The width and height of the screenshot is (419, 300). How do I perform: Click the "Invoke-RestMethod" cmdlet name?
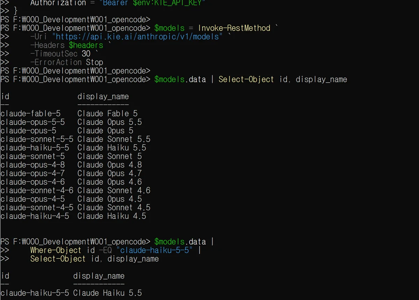pos(234,28)
